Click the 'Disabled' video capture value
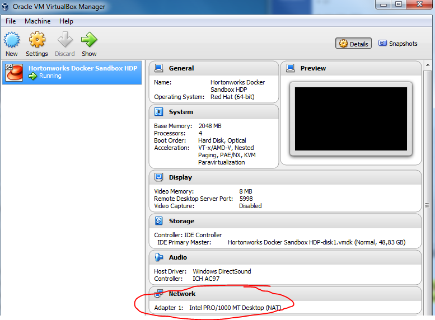This screenshot has height=320, width=435. (x=250, y=206)
